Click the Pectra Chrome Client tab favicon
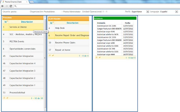 tap(3, 2)
